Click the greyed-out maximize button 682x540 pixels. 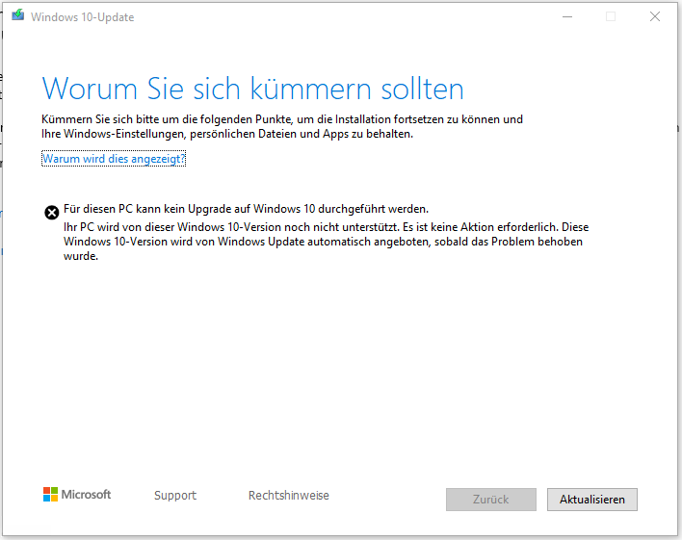tap(611, 16)
